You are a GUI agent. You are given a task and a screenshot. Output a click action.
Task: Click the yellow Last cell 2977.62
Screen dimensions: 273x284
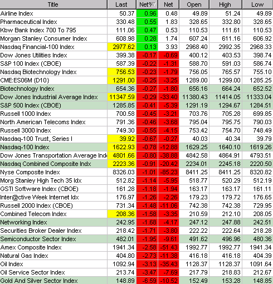coord(122,47)
